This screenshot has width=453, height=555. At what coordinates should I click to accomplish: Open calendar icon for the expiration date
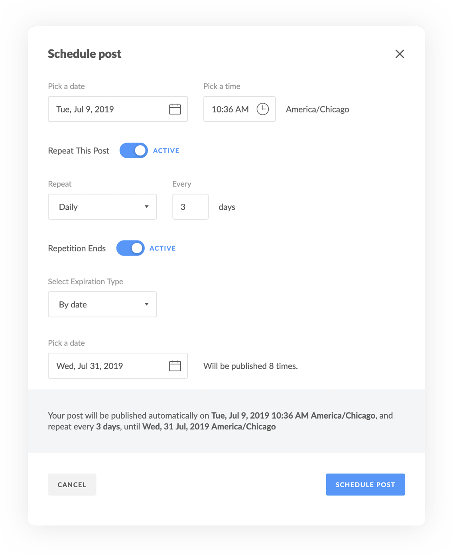coord(175,366)
